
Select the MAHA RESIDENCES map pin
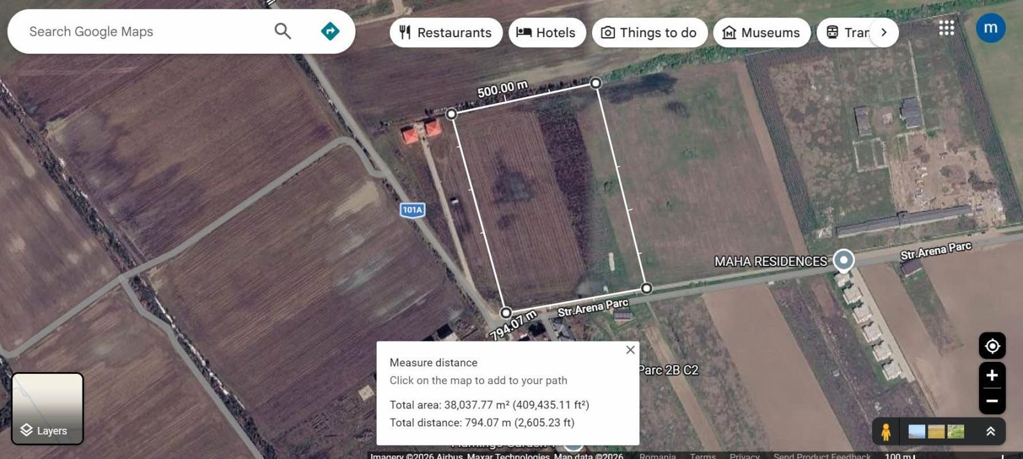[844, 260]
